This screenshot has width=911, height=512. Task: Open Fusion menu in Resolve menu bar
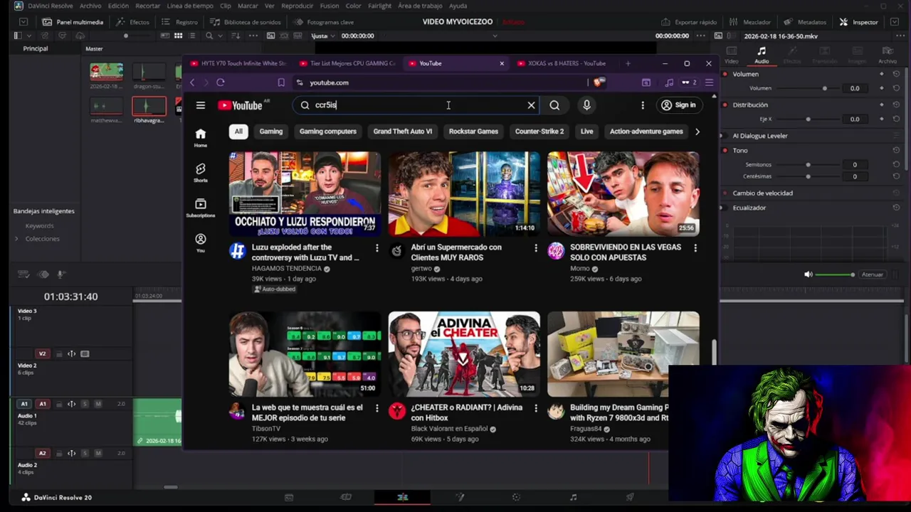coord(330,6)
